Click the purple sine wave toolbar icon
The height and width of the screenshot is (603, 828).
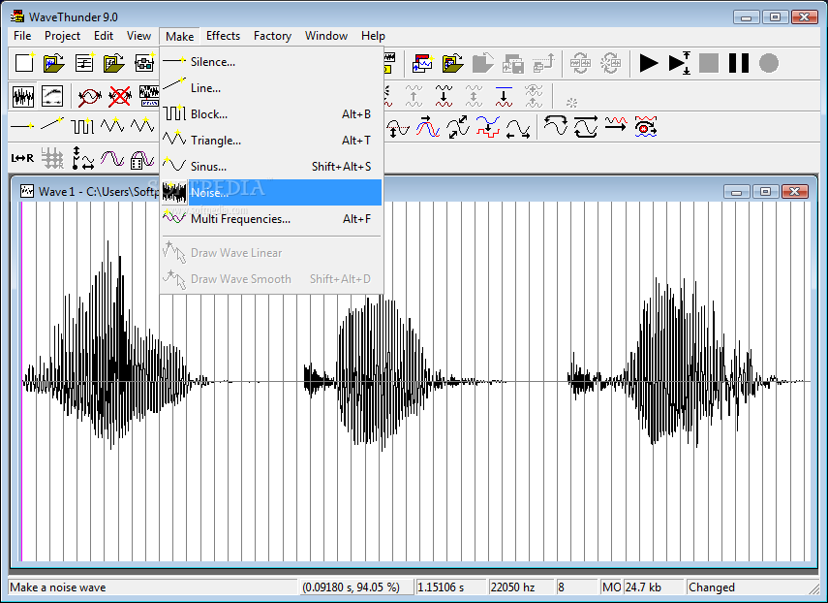point(112,158)
